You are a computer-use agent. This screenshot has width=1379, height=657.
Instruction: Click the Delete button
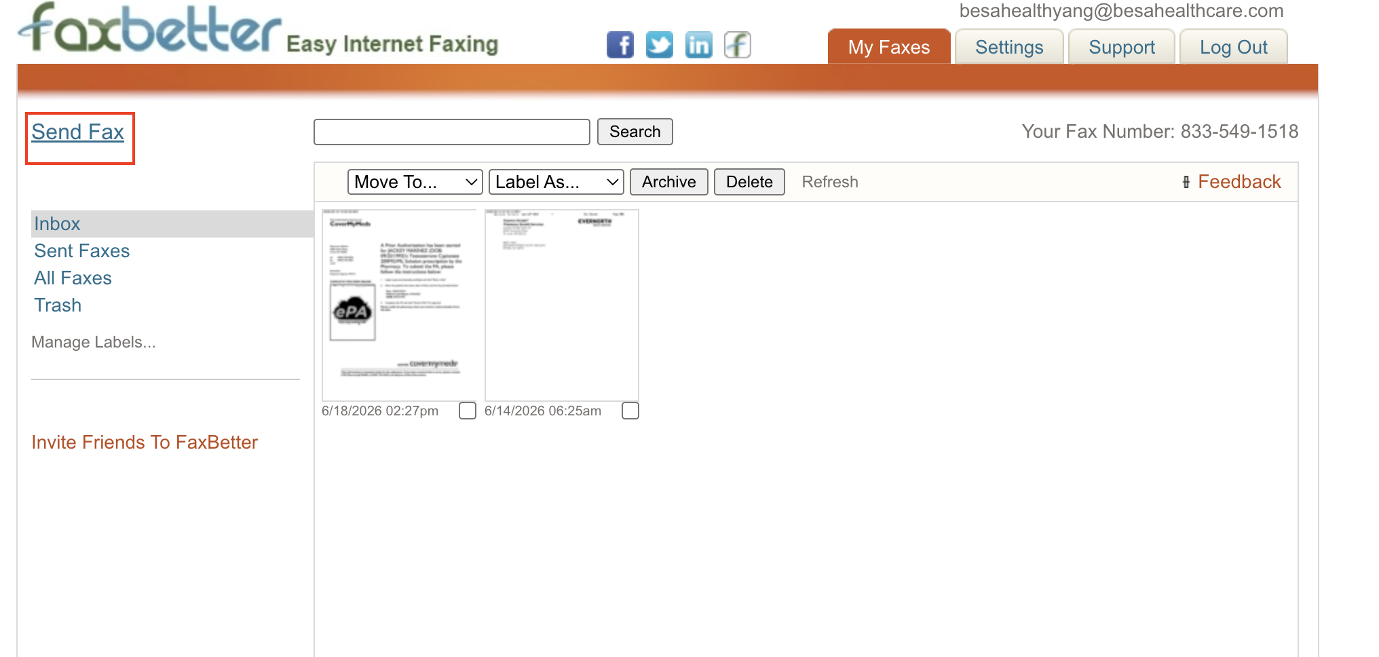[x=749, y=182]
